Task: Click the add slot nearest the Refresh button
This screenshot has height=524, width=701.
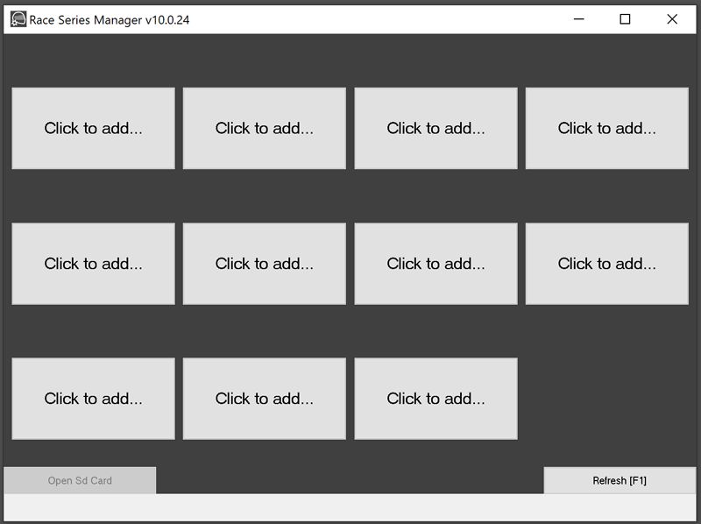Action: (x=435, y=398)
